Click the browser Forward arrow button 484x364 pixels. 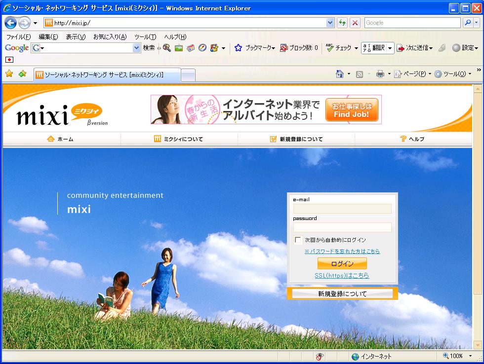click(x=24, y=23)
